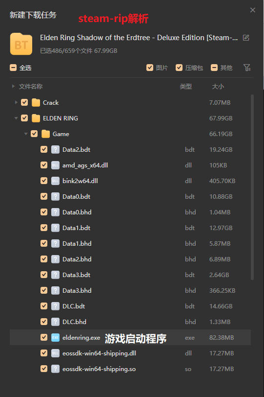Click the 82.38MB size value
Viewport: 264px width, 397px height.
[x=222, y=337]
